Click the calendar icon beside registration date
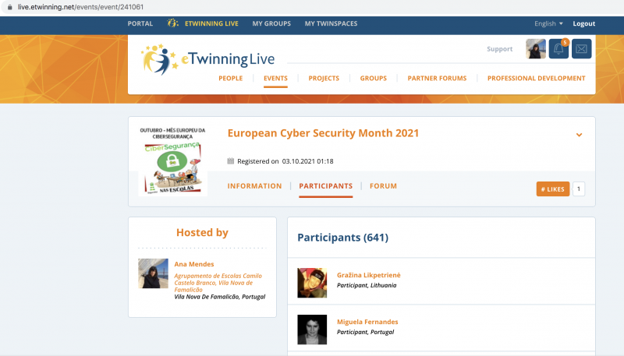 [x=230, y=161]
